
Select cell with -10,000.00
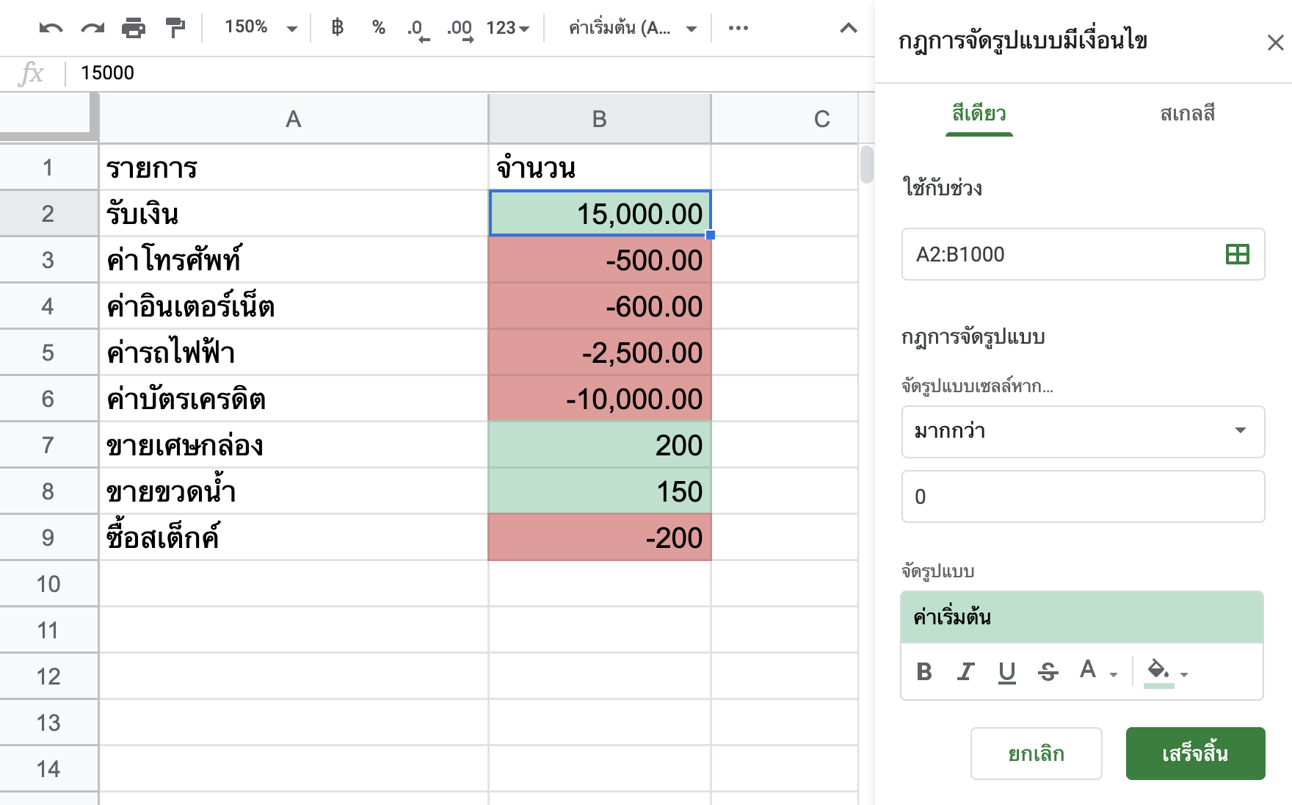[x=599, y=399]
